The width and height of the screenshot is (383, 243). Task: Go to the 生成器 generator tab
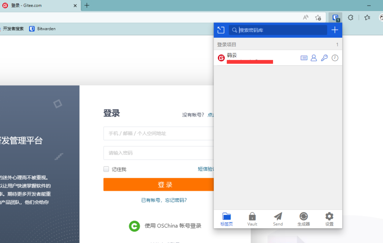click(x=303, y=219)
